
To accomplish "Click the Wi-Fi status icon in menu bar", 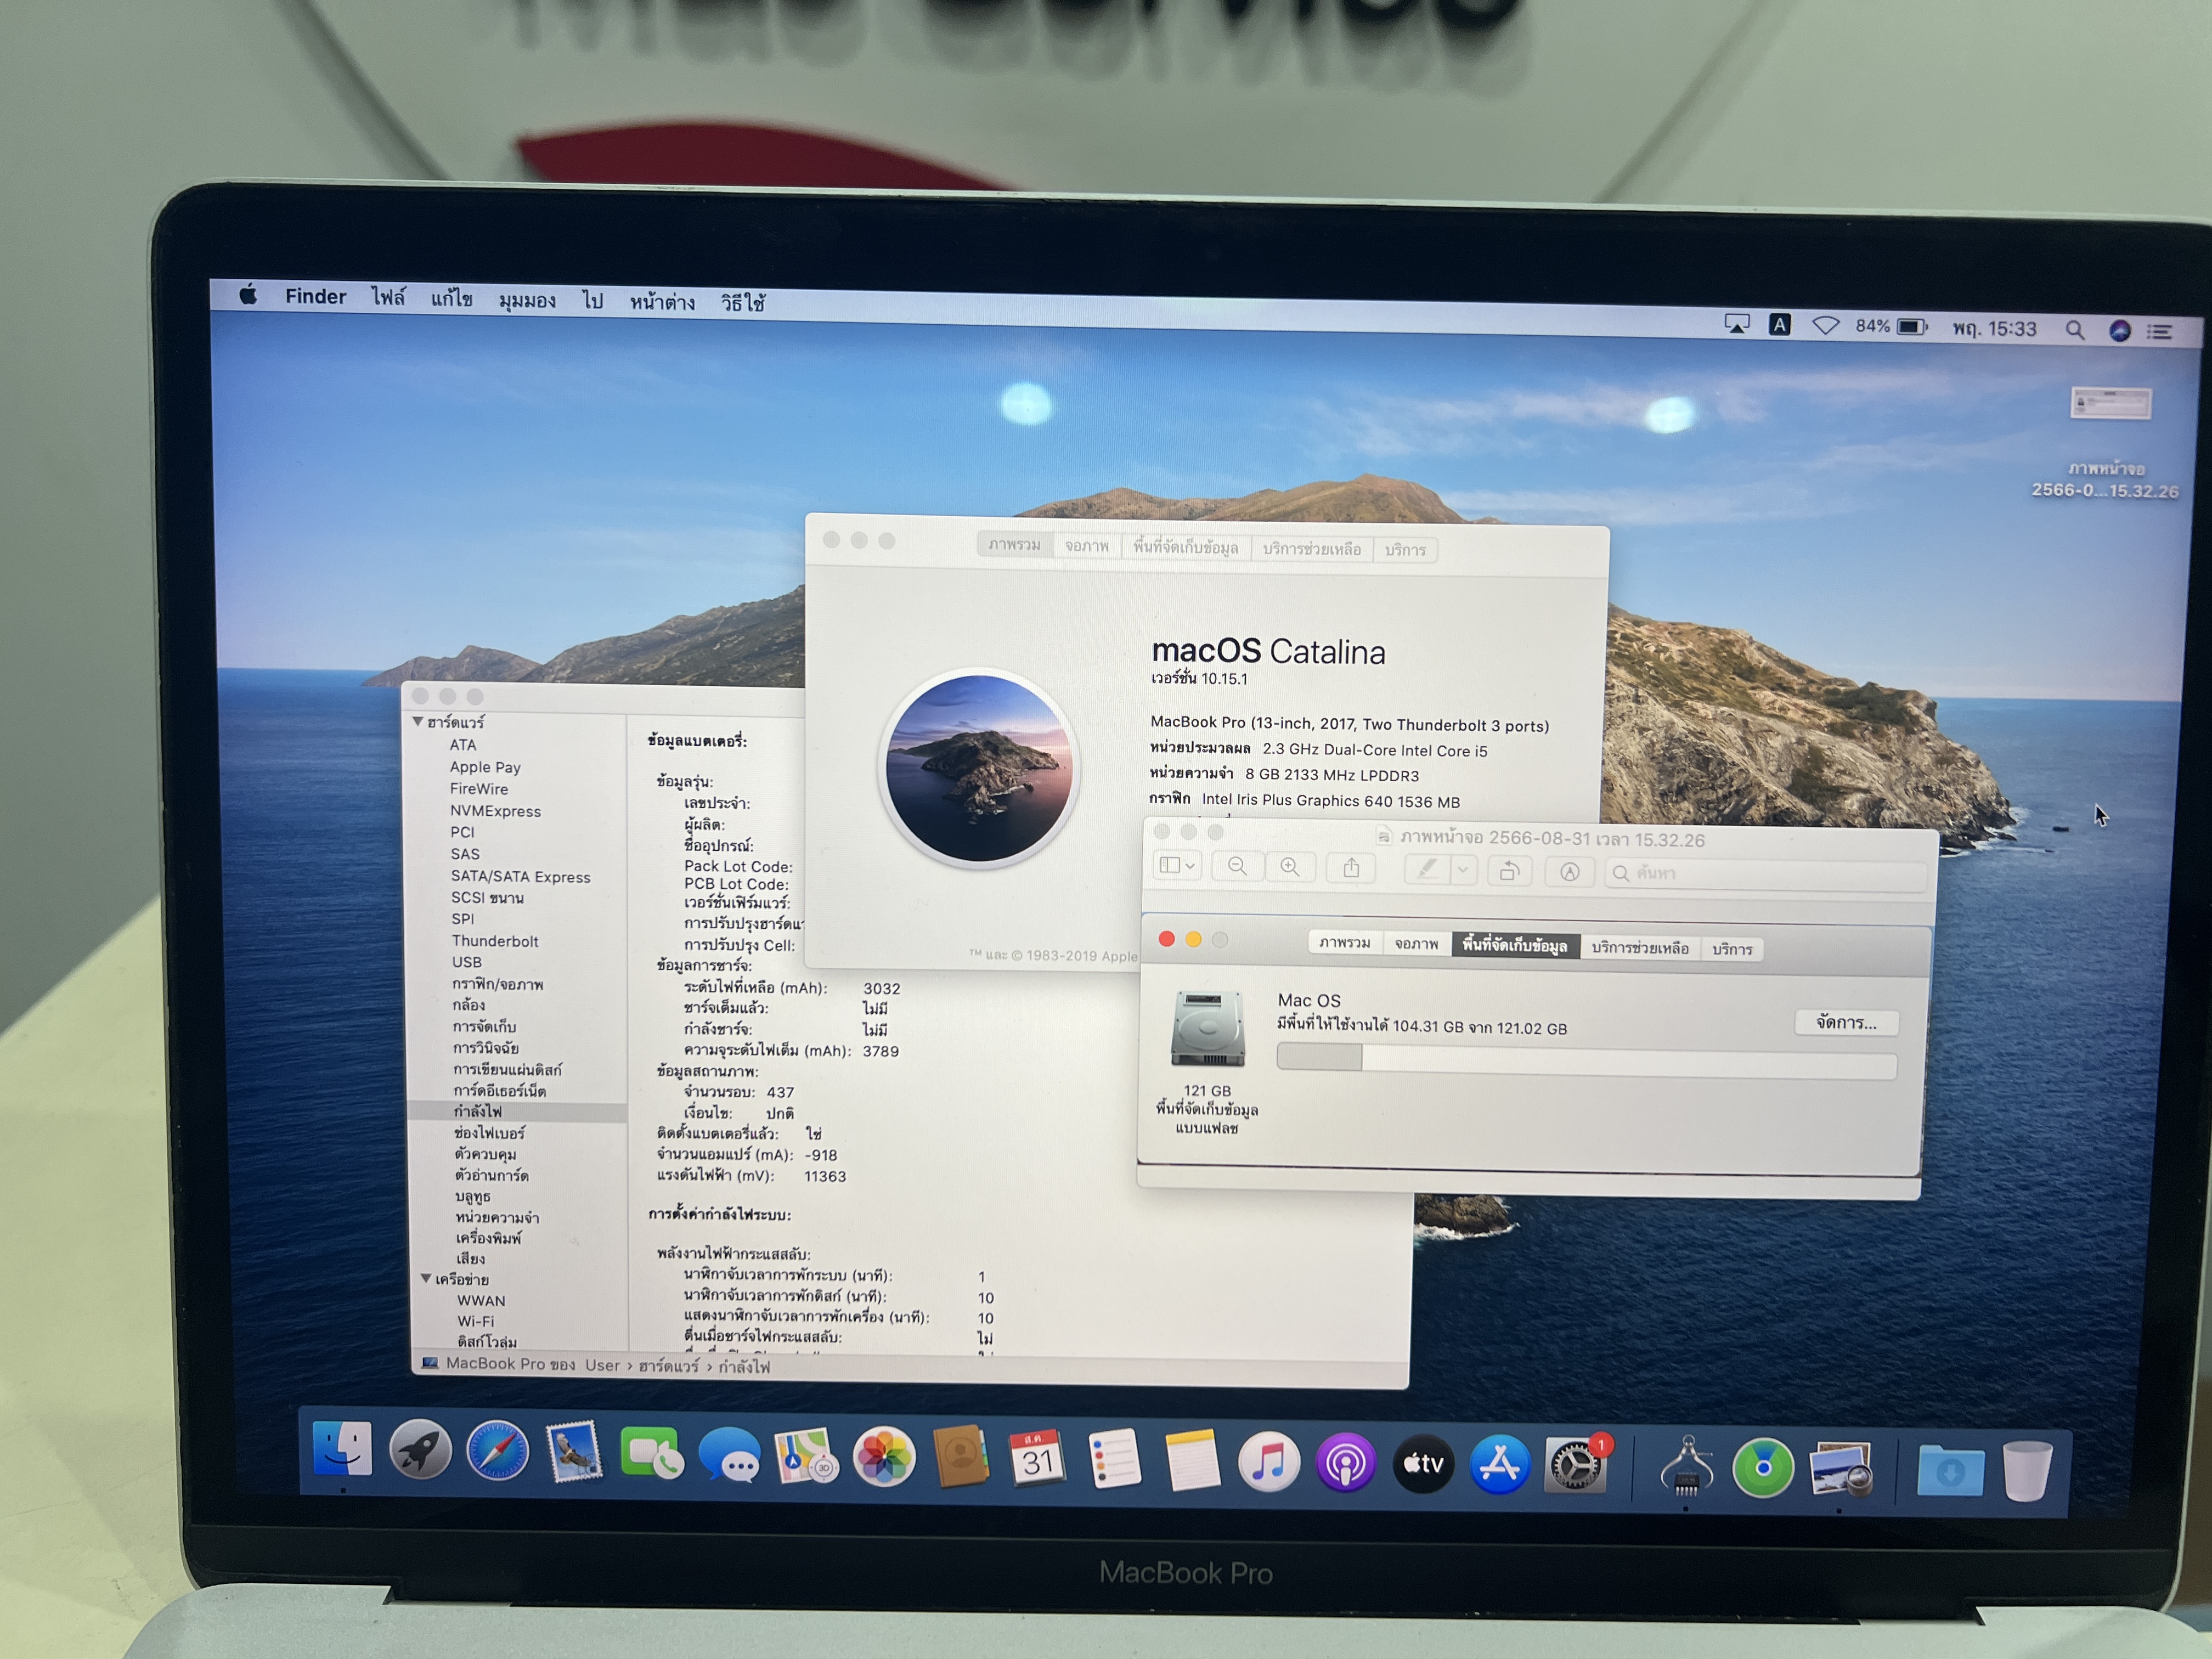I will pos(1825,326).
